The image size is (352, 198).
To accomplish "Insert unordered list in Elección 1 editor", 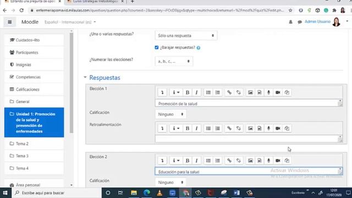I will 208,92.
